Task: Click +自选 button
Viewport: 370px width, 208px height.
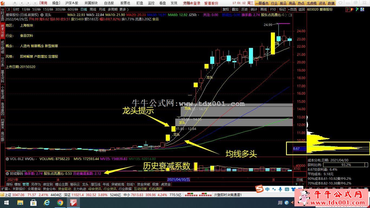Action: [x=292, y=9]
